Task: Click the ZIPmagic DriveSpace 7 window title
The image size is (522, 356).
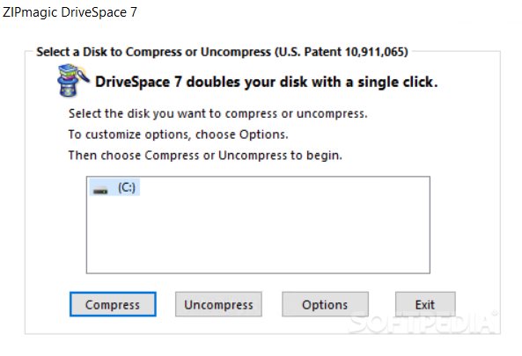Action: coord(70,12)
